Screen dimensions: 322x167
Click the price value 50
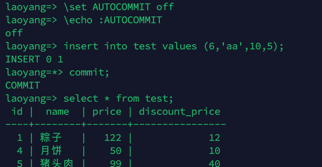pos(116,151)
